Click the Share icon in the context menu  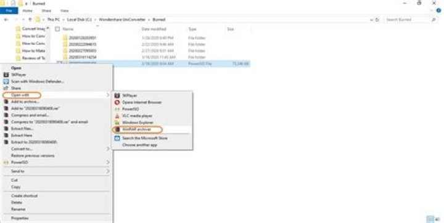[x=6, y=88]
